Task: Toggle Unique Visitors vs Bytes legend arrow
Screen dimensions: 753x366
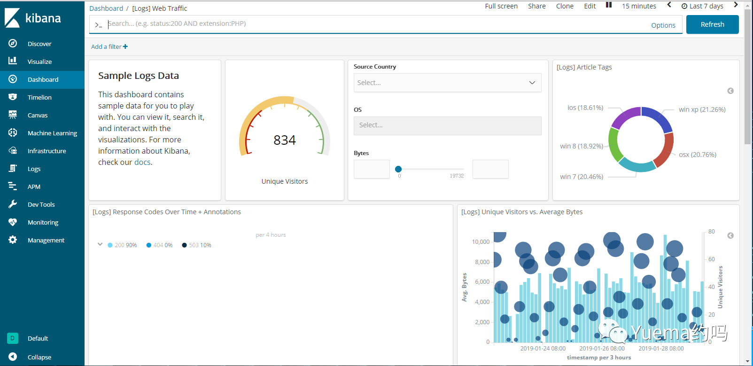Action: click(730, 235)
